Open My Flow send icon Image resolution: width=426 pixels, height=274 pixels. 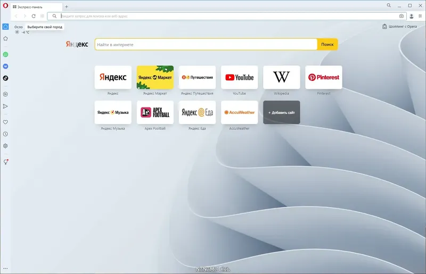[5, 106]
